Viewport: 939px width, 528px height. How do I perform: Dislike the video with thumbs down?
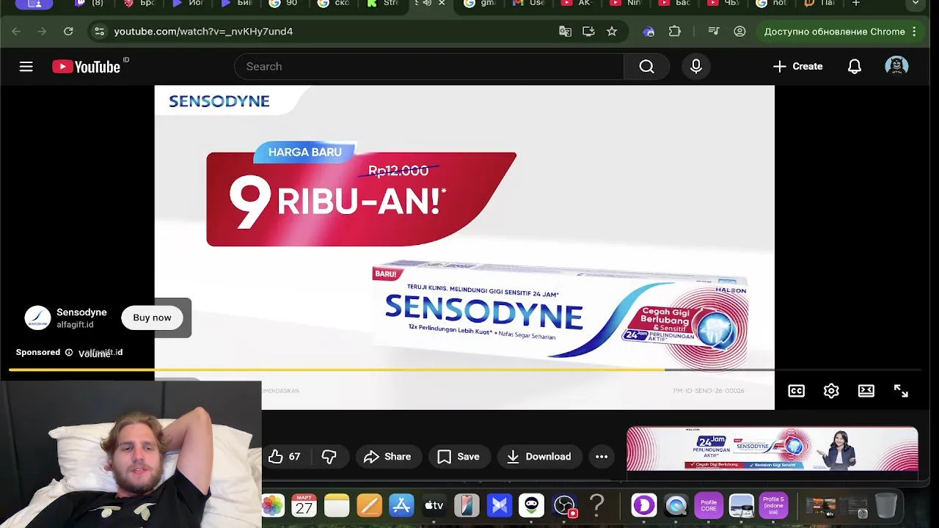tap(329, 456)
